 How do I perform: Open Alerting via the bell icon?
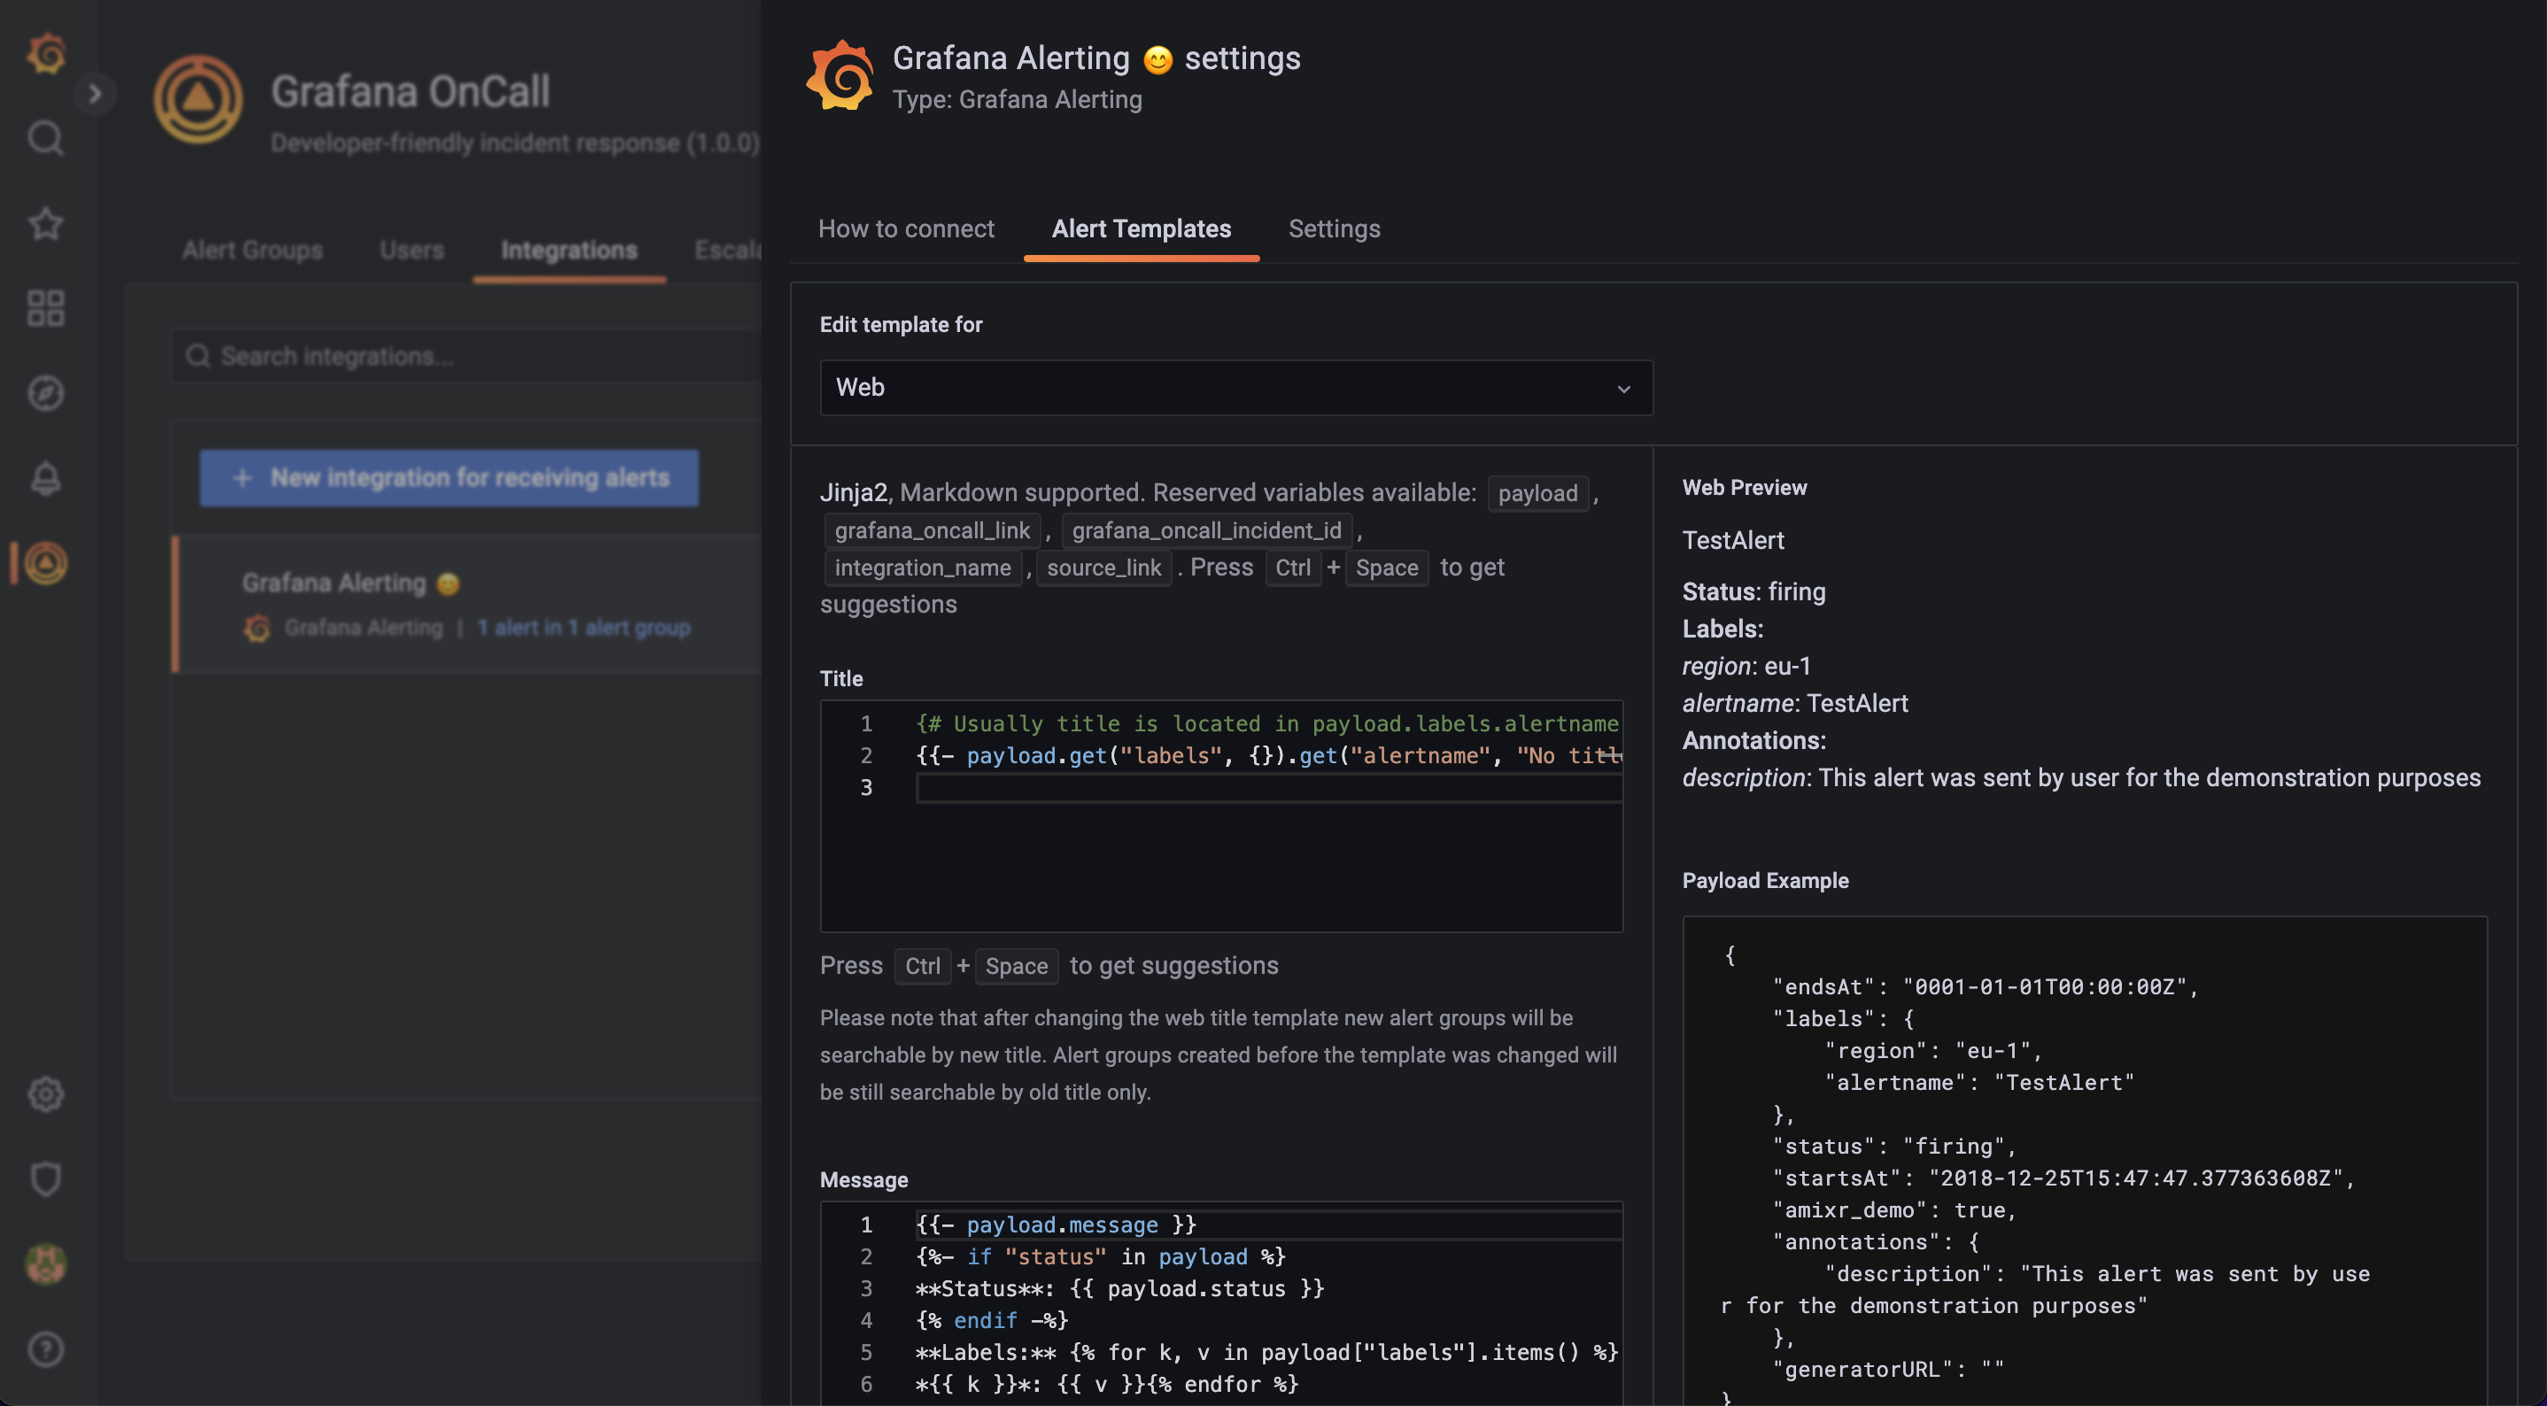click(45, 477)
